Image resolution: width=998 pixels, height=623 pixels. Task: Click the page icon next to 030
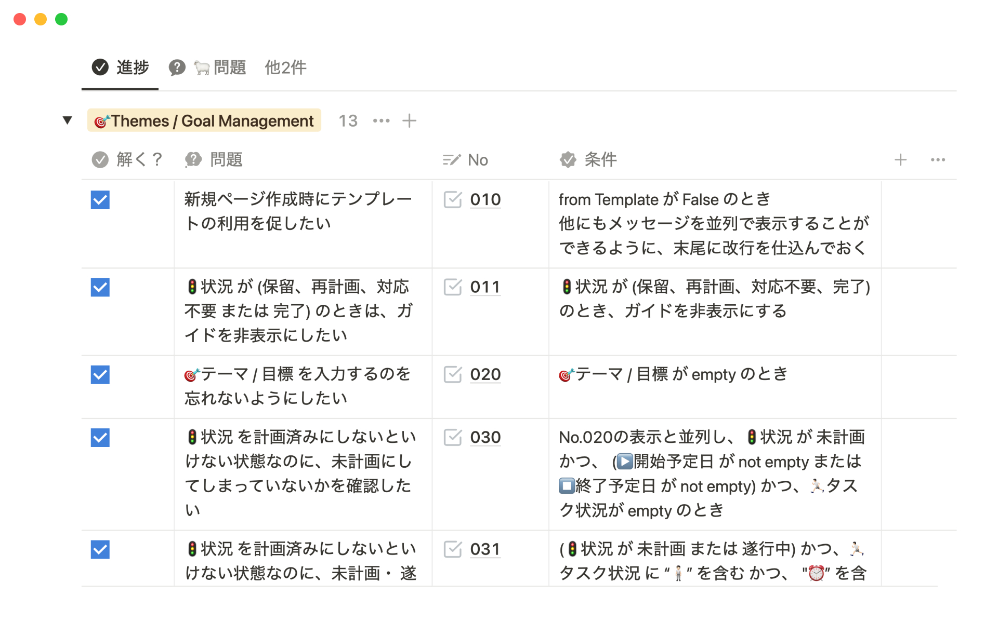[x=453, y=438]
